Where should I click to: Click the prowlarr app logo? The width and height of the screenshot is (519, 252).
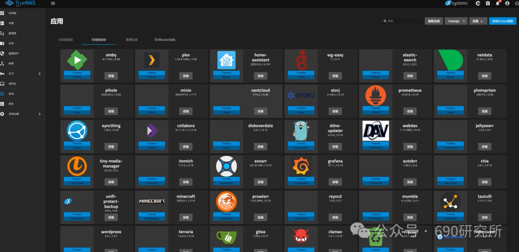pos(226,202)
